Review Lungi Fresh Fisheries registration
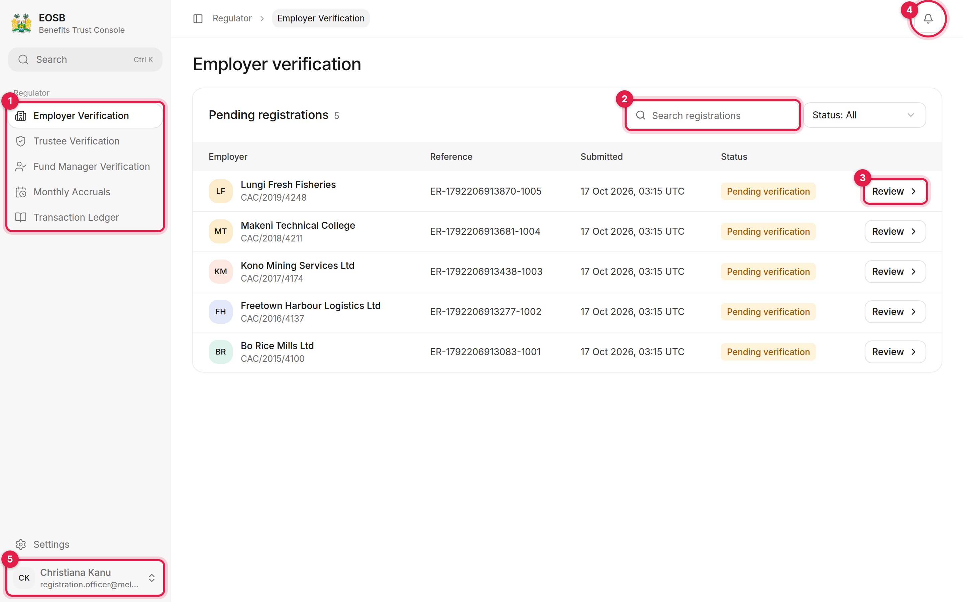 [x=895, y=192]
